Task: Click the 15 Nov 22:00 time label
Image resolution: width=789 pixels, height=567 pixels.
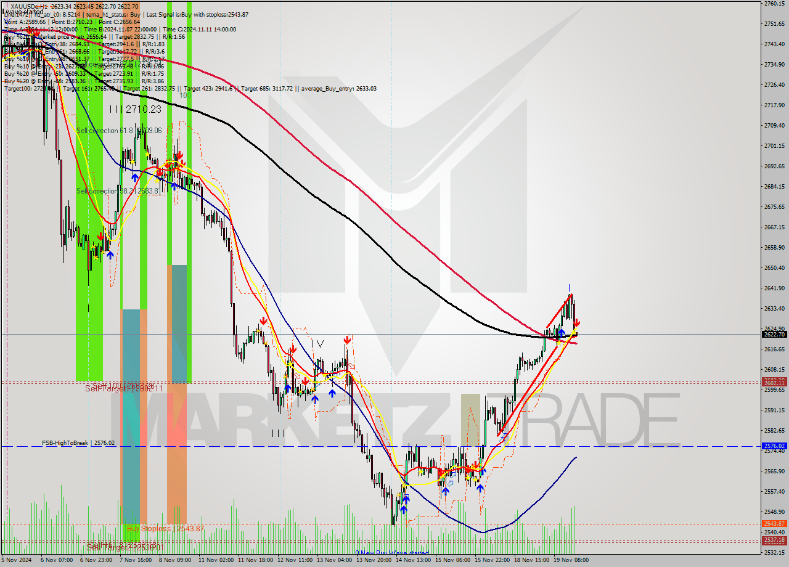Action: click(x=492, y=560)
